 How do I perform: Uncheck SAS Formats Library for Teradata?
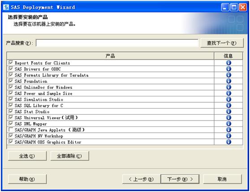(11, 75)
